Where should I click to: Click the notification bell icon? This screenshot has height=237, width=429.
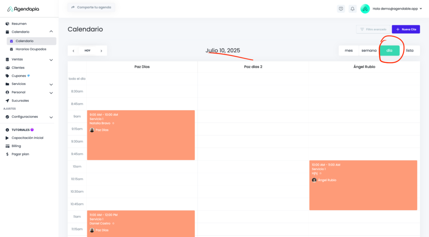[x=352, y=8]
